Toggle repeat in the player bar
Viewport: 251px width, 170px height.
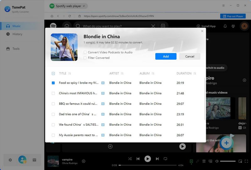click(165, 159)
